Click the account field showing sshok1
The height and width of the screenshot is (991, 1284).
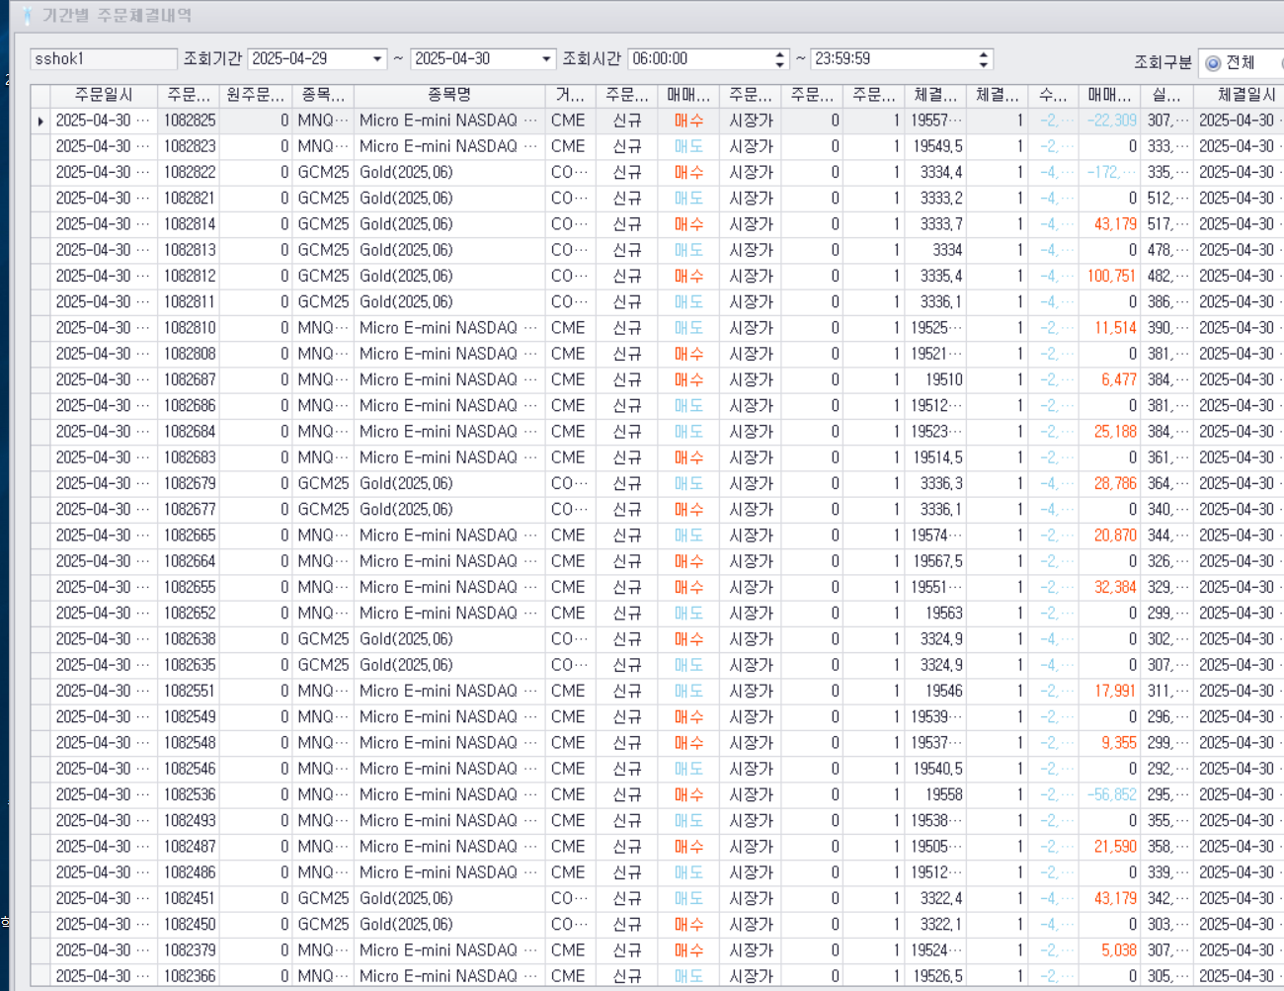pos(104,59)
